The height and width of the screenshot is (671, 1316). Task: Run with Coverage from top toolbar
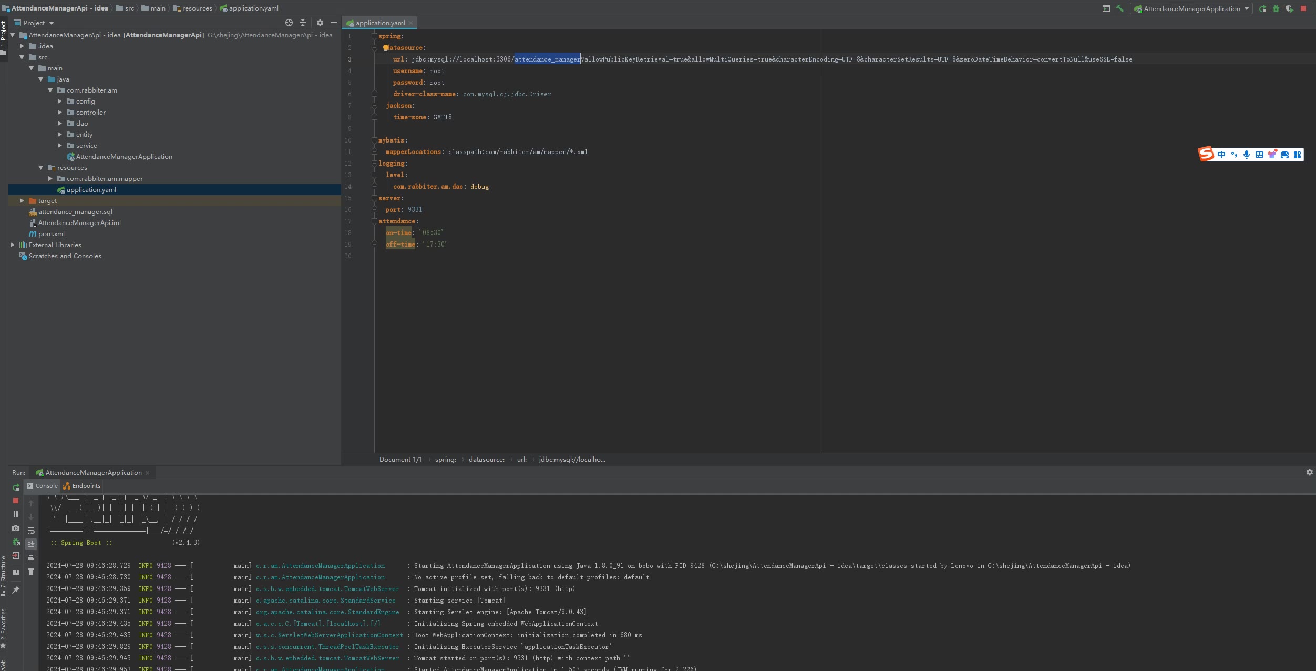[1289, 8]
